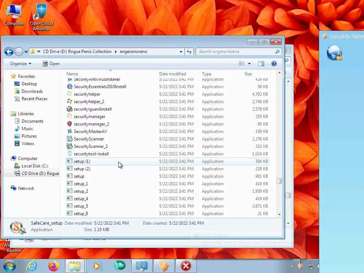Select the SecurityScanner file icon
The width and height of the screenshot is (364, 273).
tap(69, 139)
